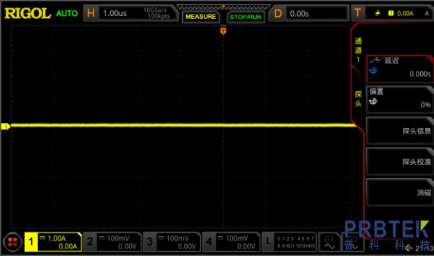Click the yellow channel 1 ground marker
The height and width of the screenshot is (256, 434).
coord(6,127)
